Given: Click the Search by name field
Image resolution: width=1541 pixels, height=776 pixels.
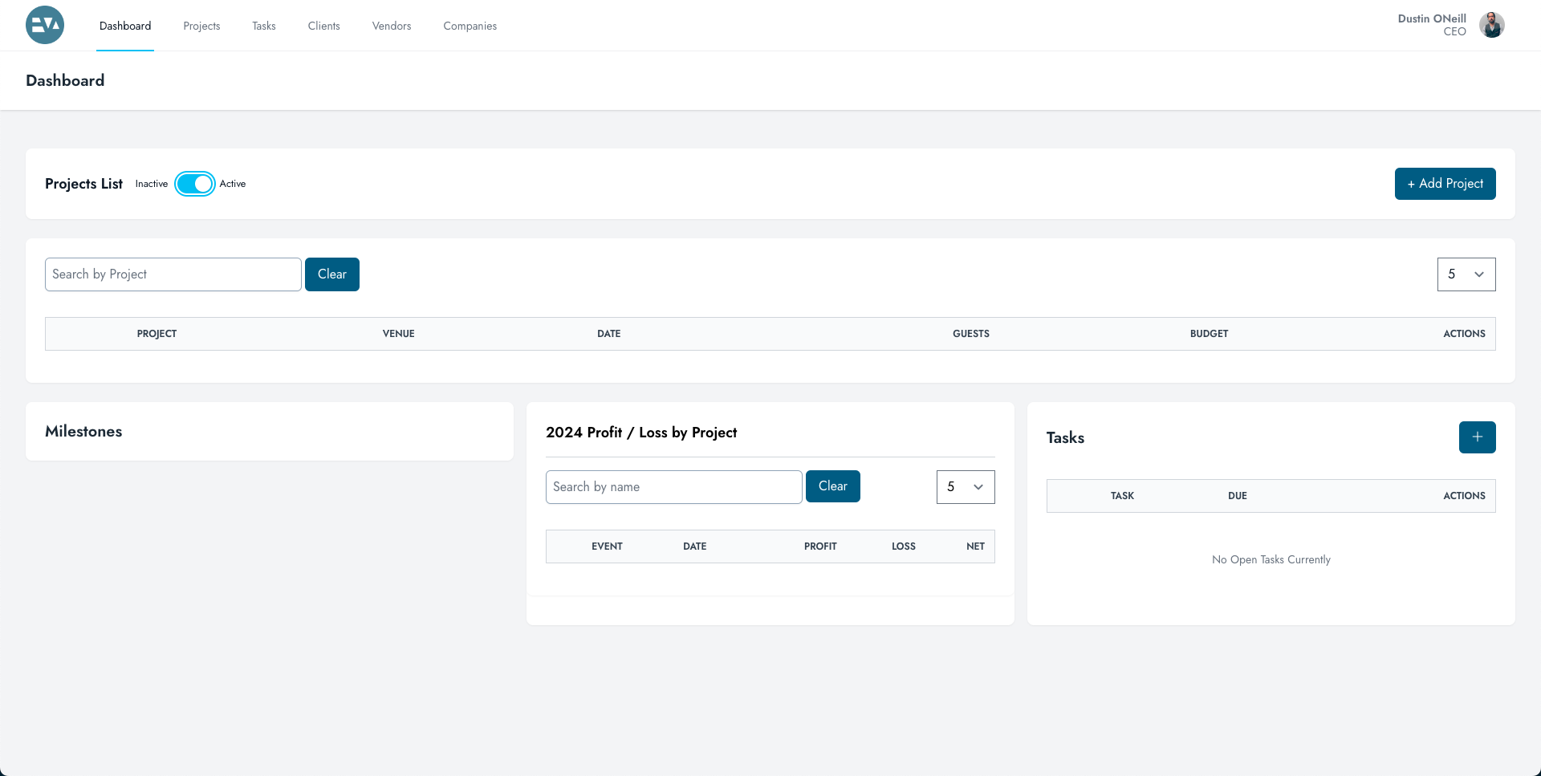Looking at the screenshot, I should [673, 487].
